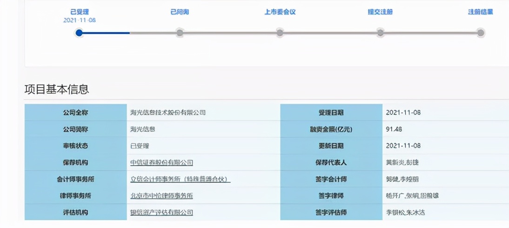Click the 已受理 review status value

[x=139, y=146]
